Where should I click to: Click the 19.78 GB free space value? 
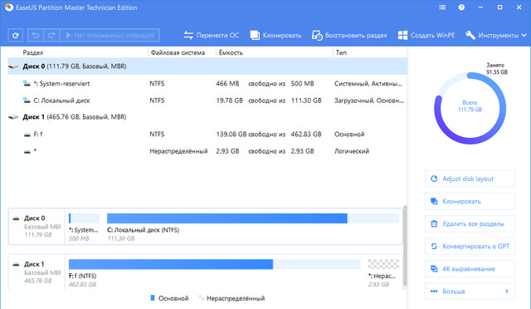pyautogui.click(x=230, y=101)
